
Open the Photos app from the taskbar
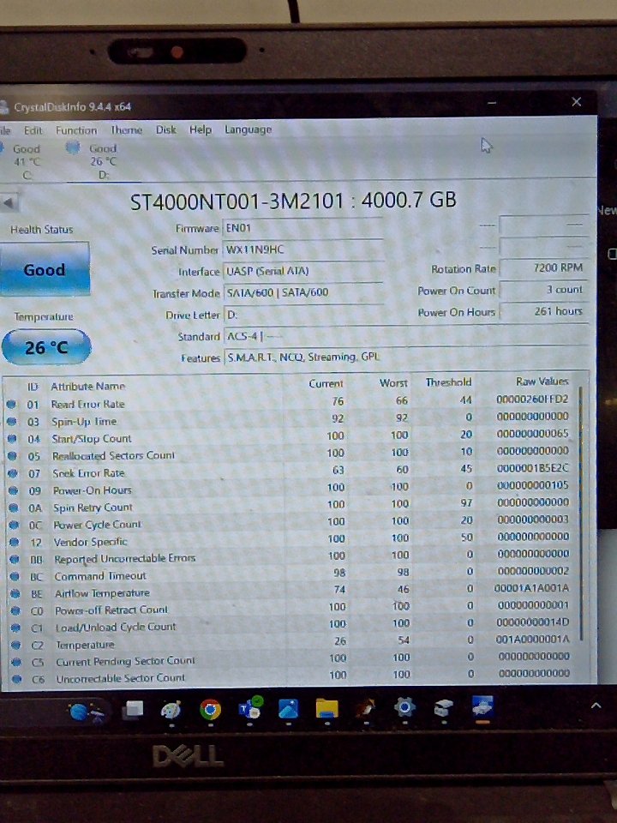click(289, 709)
